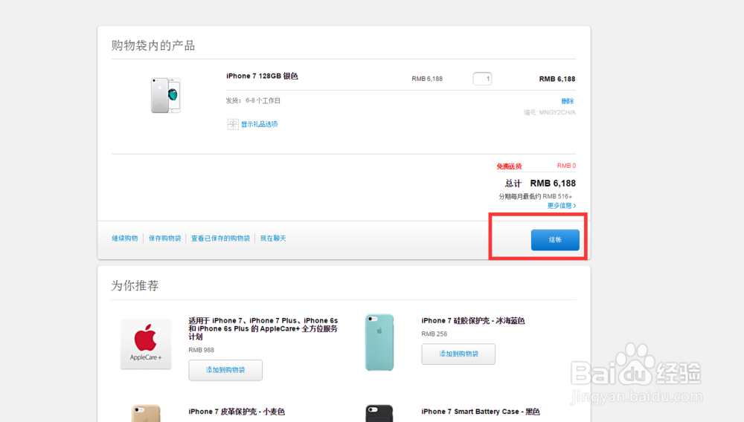Click the RMB 258 case price
744x422 pixels.
tap(434, 334)
